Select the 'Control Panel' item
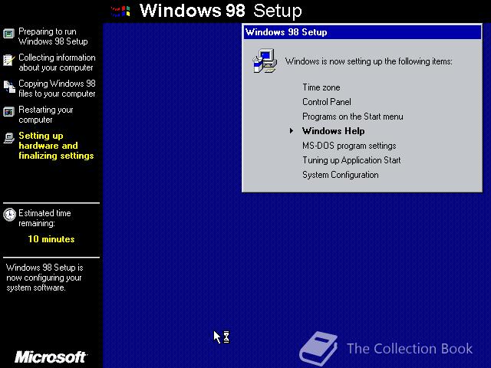The width and height of the screenshot is (491, 368). (327, 102)
